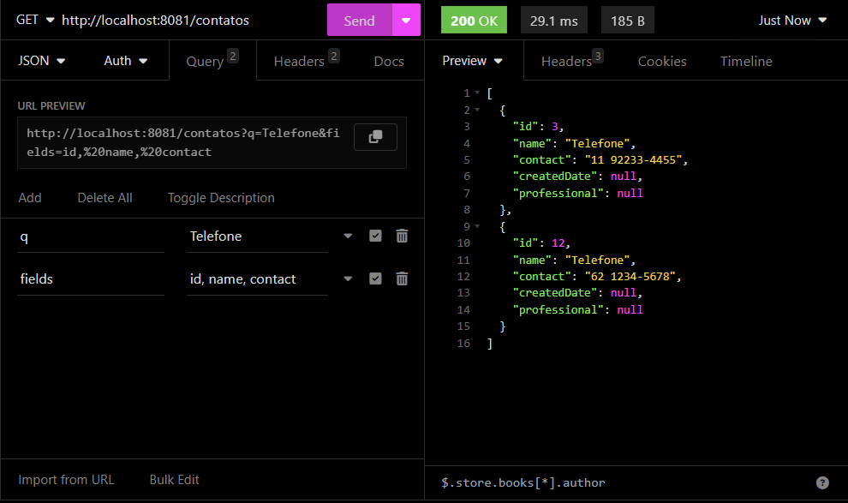Switch to the response Headers tab
This screenshot has height=503, width=848.
point(571,61)
